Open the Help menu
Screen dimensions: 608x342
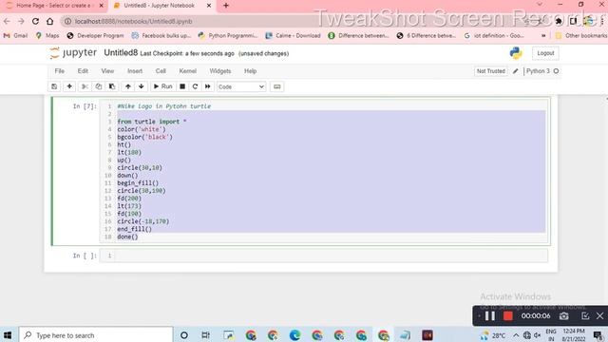pyautogui.click(x=250, y=71)
